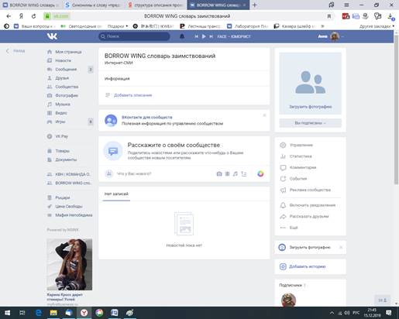399x319 pixels.
Task: Expand Ещё in community menu
Action: point(294,228)
